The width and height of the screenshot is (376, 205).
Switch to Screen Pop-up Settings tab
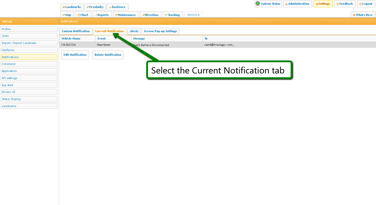tap(160, 31)
